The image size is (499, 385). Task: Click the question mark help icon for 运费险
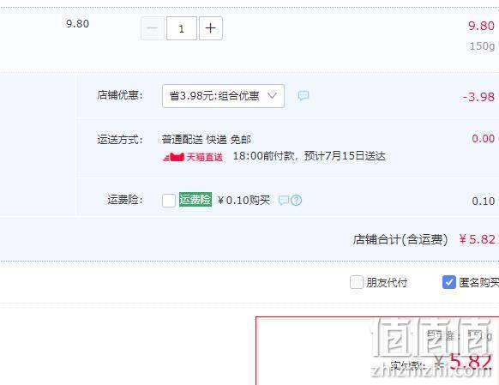(297, 200)
